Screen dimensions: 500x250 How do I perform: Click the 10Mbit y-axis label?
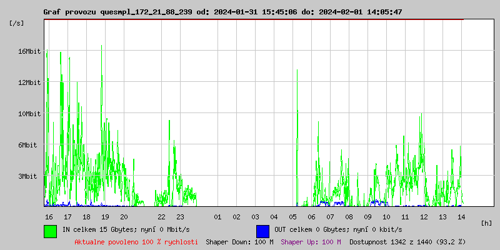click(x=29, y=114)
